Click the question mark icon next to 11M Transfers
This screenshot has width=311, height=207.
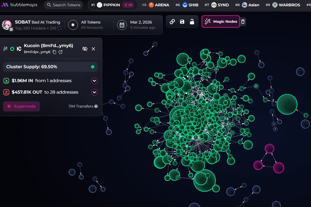96,106
